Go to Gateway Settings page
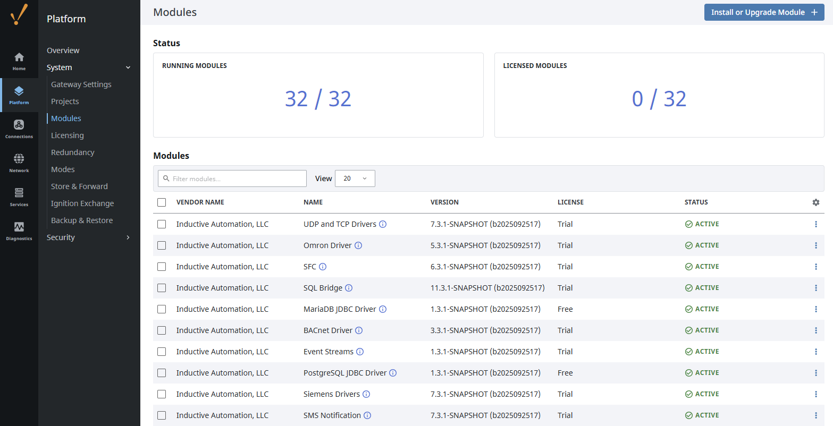The height and width of the screenshot is (426, 833). [81, 84]
